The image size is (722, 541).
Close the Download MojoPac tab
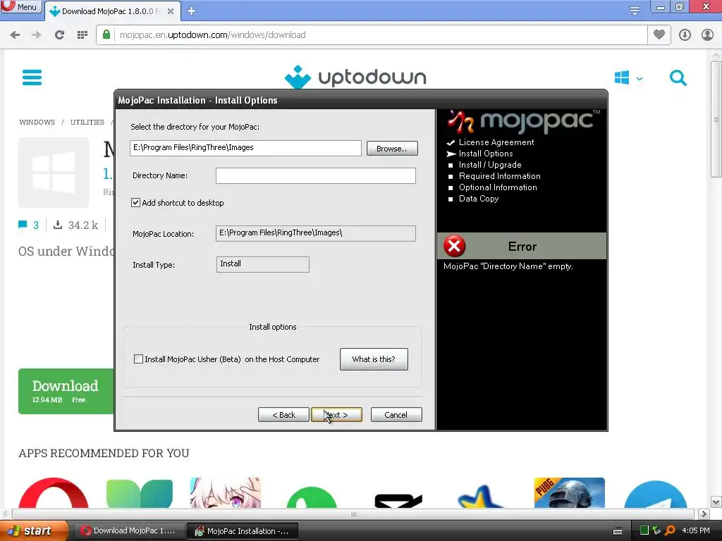pyautogui.click(x=171, y=11)
